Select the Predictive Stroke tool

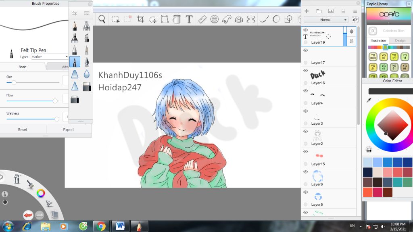[276, 19]
